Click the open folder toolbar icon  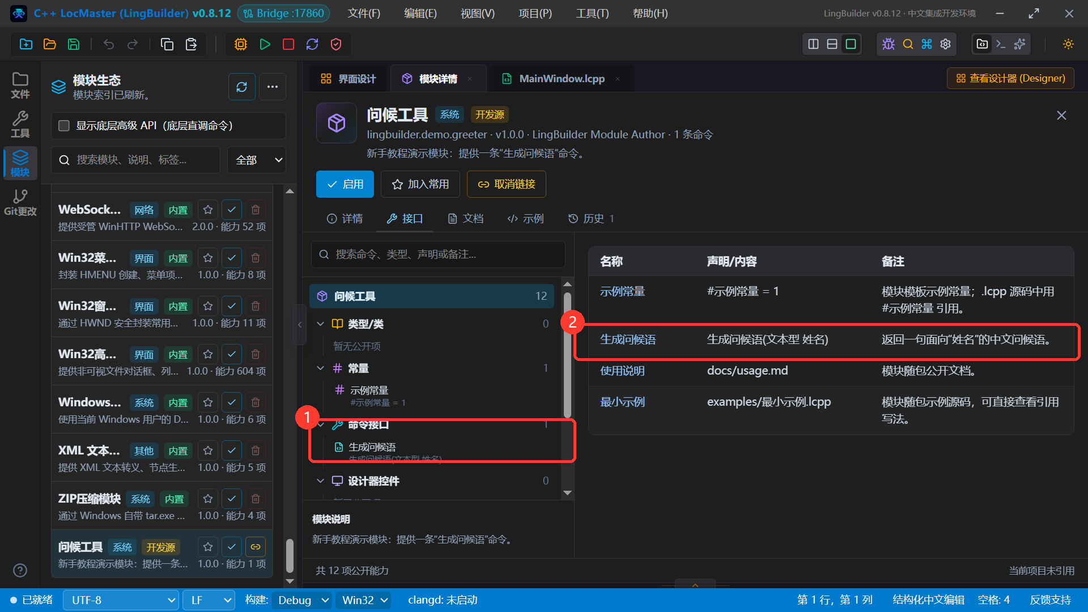[50, 44]
